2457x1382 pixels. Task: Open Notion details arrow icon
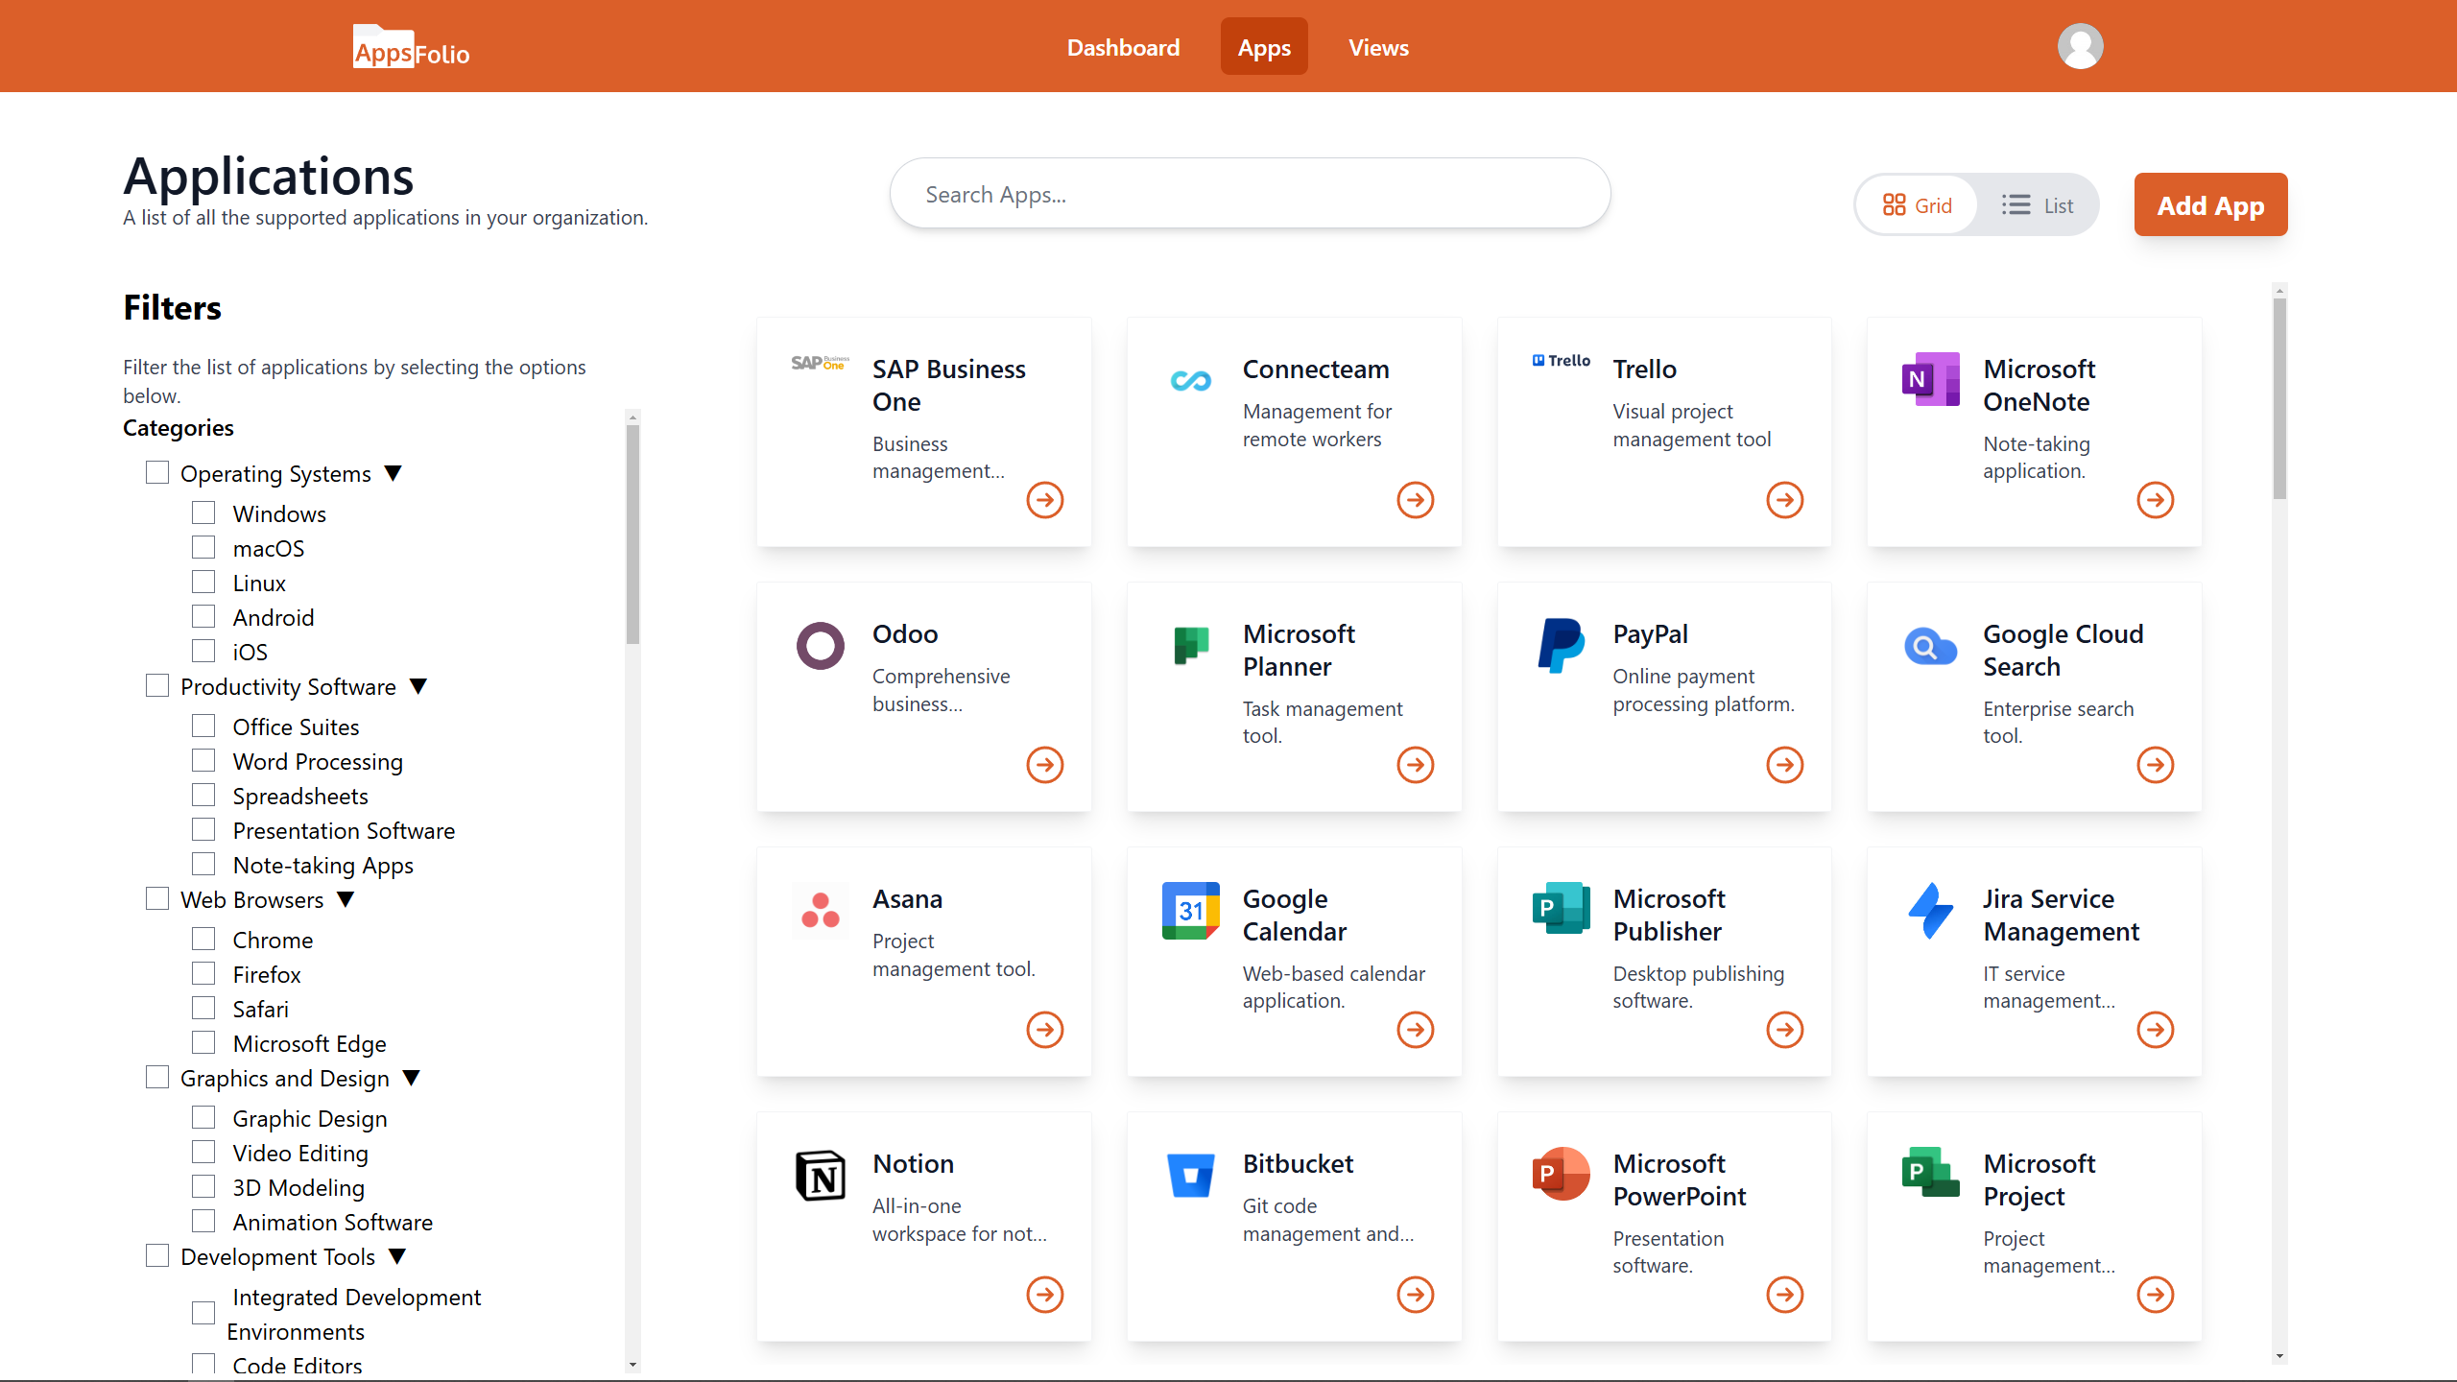(1044, 1295)
